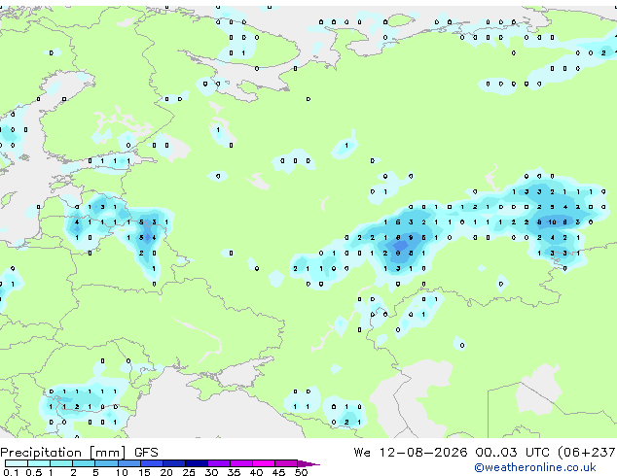The height and width of the screenshot is (476, 617).
Task: Click the 40–45 mm legend swatch
Action: (x=264, y=463)
